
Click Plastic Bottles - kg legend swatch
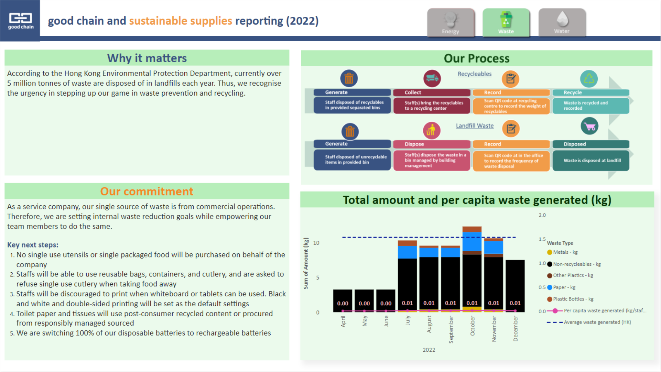coord(550,299)
